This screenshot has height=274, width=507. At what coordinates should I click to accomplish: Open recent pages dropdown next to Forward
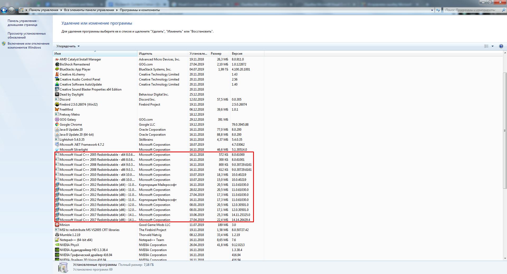(17, 10)
